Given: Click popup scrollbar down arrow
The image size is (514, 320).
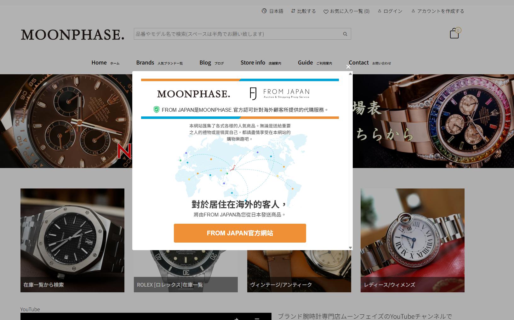Looking at the screenshot, I should coord(350,248).
